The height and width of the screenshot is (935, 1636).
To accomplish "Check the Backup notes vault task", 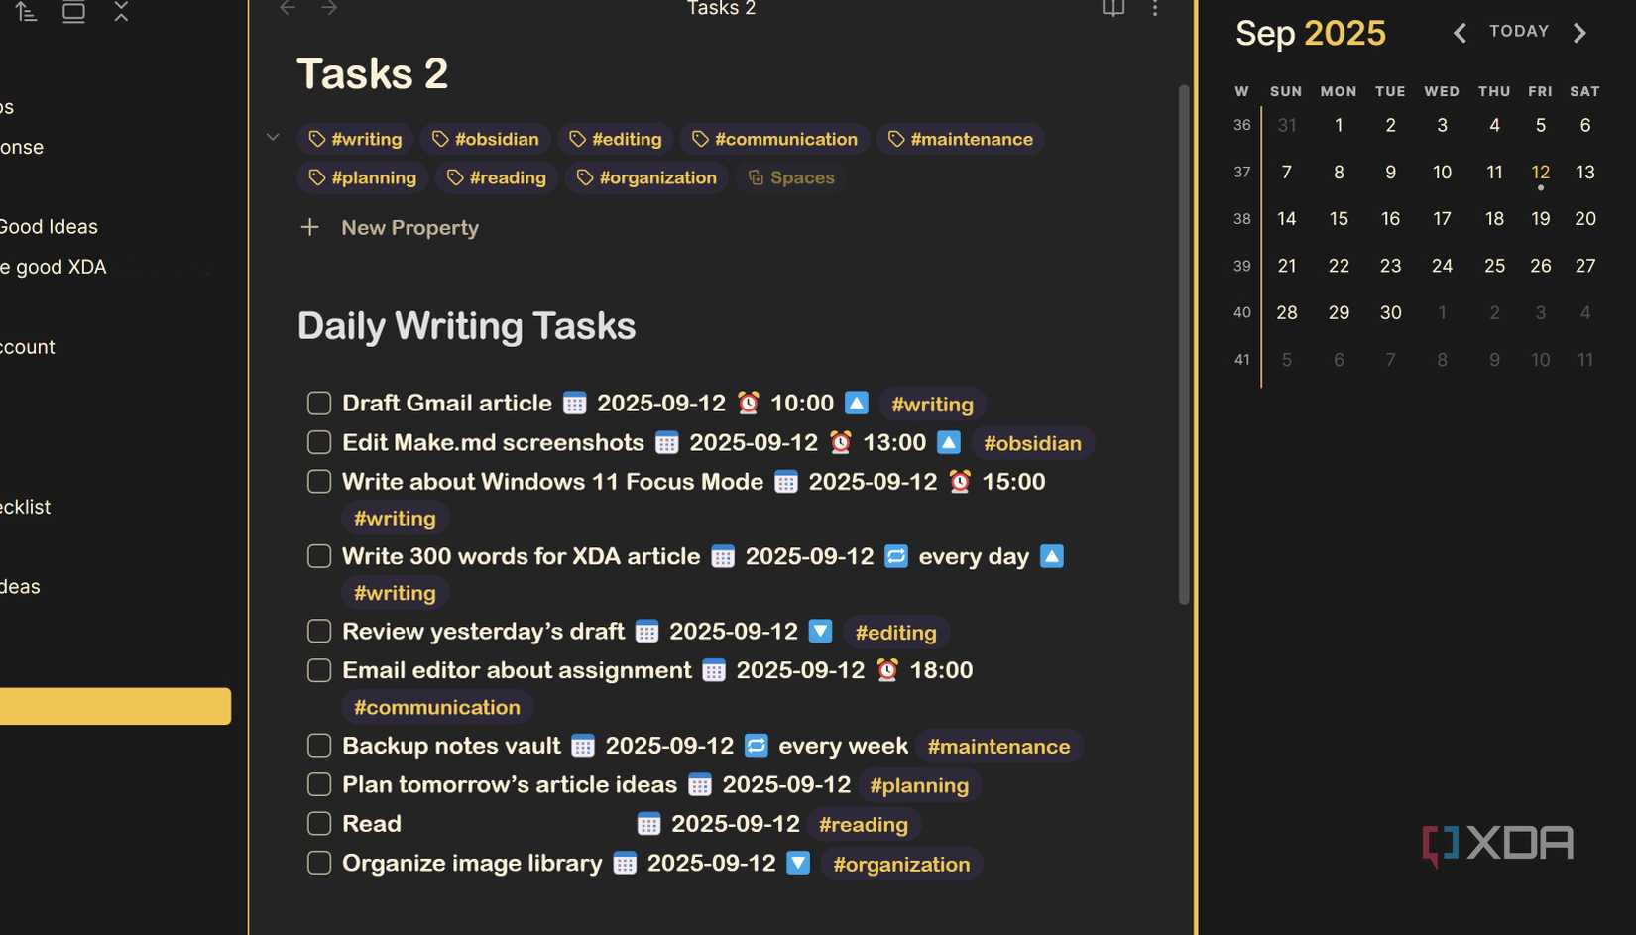I will [x=319, y=746].
